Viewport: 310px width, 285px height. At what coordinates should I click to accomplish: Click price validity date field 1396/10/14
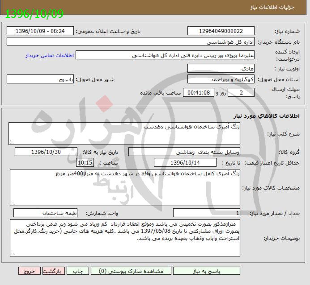pyautogui.click(x=185, y=163)
